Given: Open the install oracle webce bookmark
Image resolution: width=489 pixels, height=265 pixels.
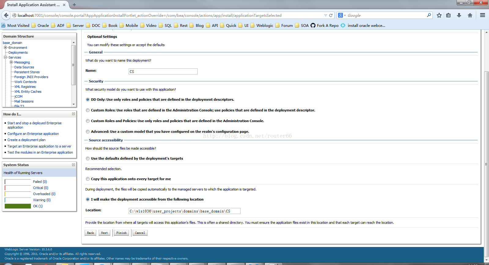Looking at the screenshot, I should pos(363,25).
